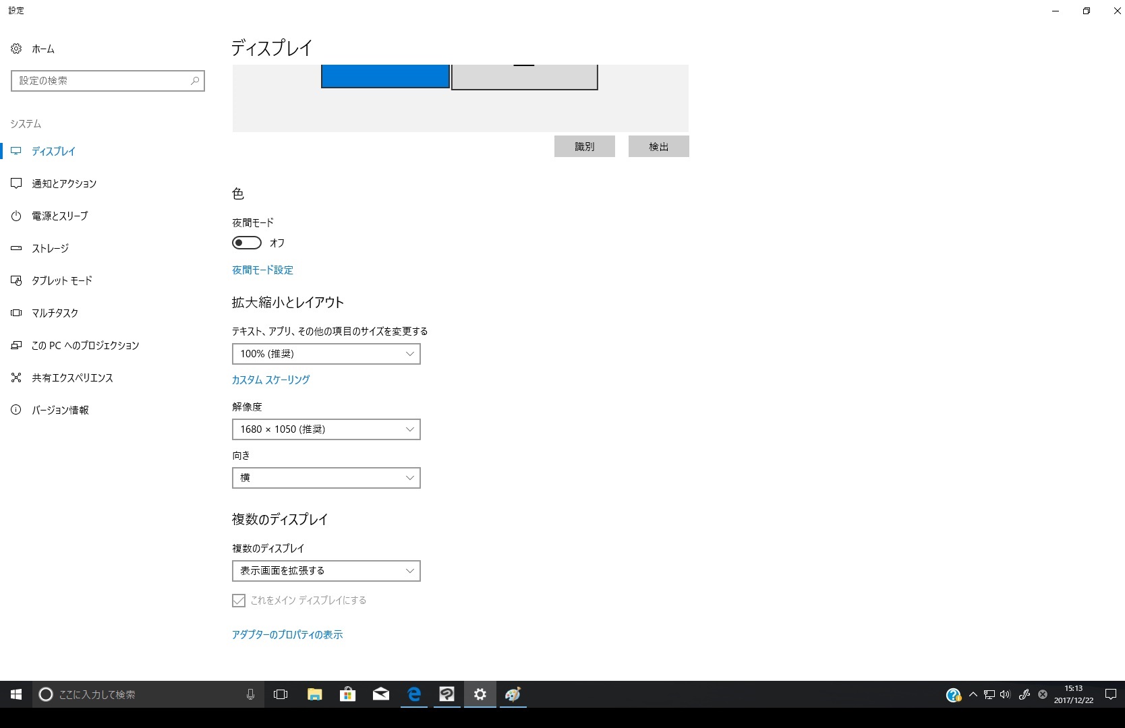Open カスタム スケーリング link

tap(271, 380)
